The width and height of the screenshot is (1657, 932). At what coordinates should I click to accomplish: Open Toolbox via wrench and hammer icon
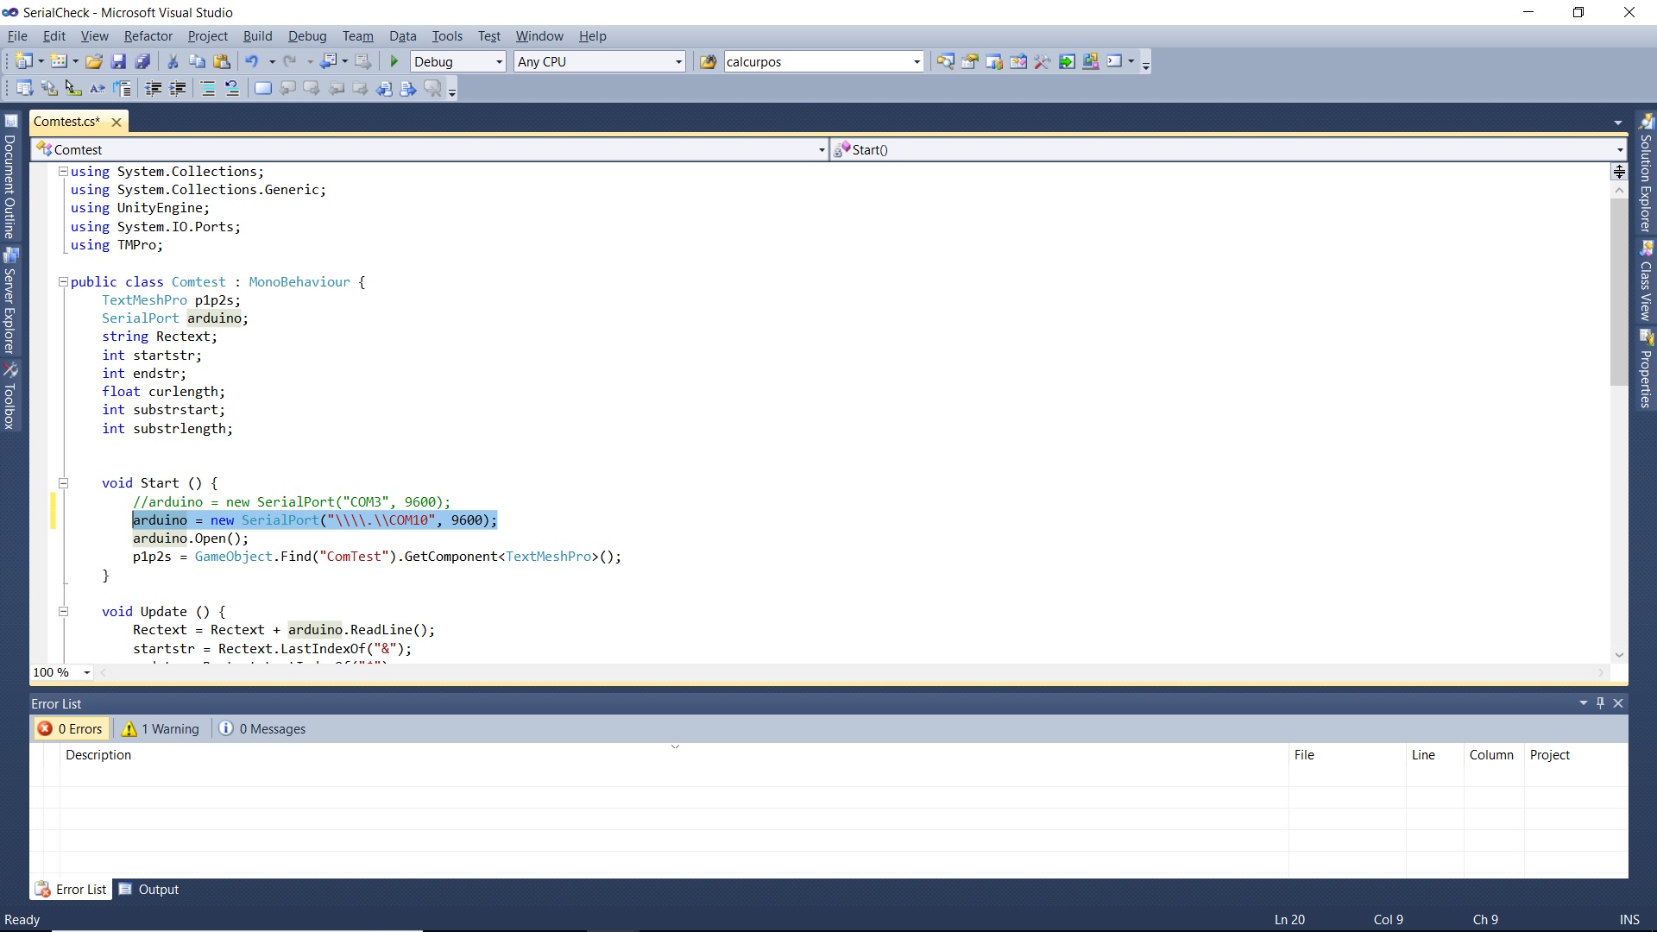1043,61
